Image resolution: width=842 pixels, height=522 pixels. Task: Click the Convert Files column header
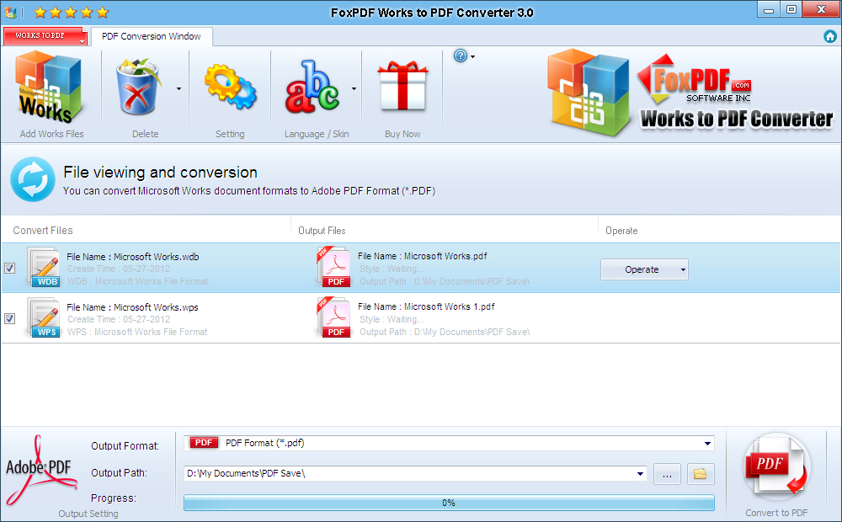(43, 231)
